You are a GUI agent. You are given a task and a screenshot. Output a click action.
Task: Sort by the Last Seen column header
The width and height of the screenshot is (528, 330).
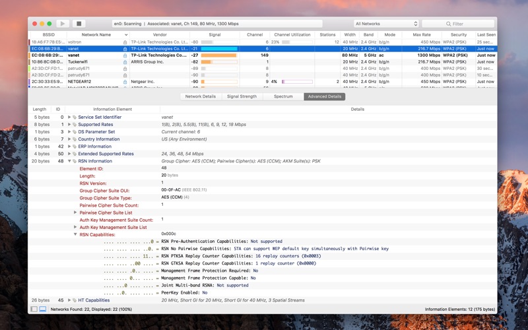tap(486, 35)
